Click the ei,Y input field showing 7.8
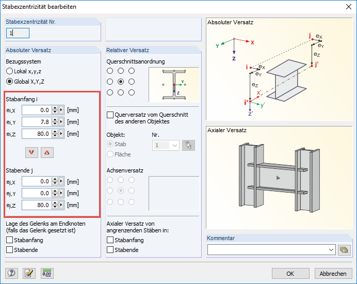The width and height of the screenshot is (357, 284). (37, 122)
